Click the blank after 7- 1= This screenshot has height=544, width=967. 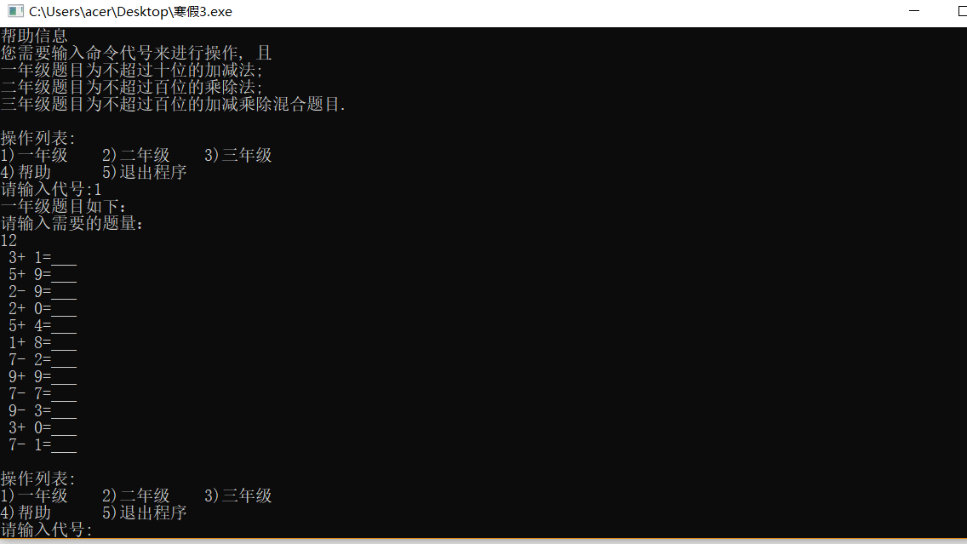click(64, 444)
